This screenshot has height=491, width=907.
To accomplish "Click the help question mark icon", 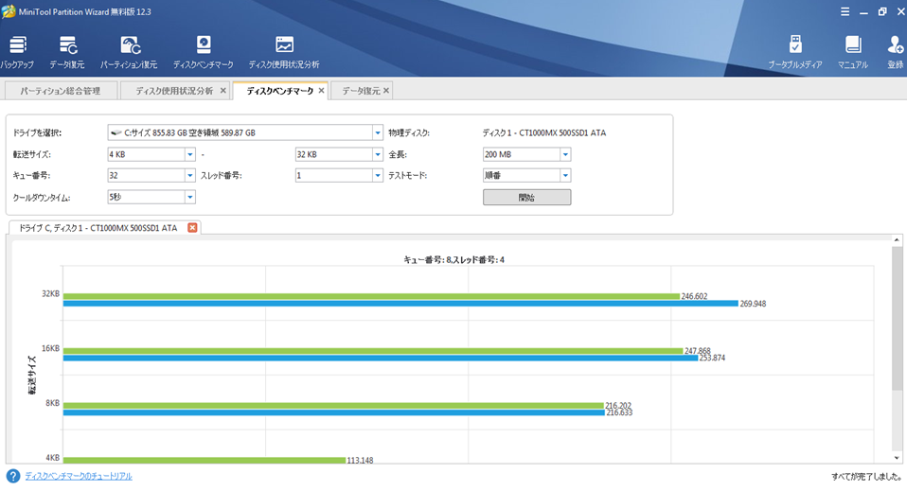I will 12,476.
